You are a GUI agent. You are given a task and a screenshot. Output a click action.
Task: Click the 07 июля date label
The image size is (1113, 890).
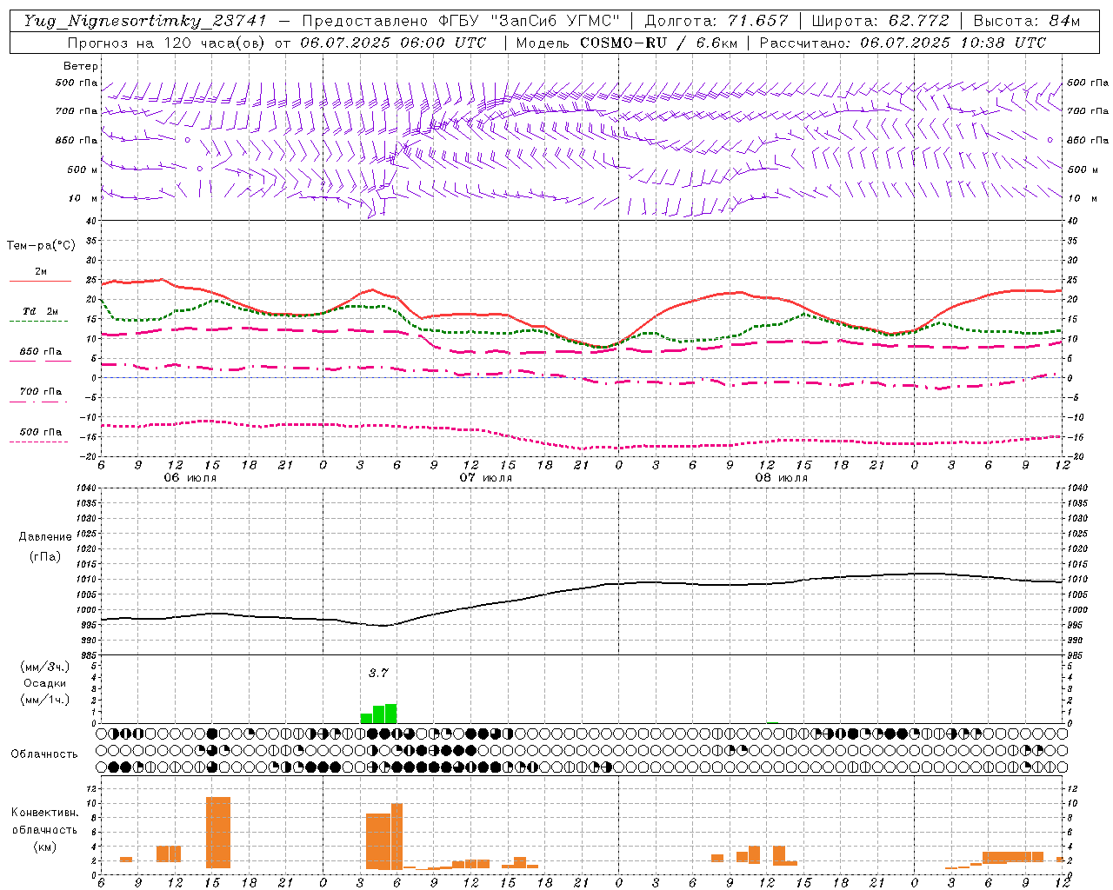point(486,478)
